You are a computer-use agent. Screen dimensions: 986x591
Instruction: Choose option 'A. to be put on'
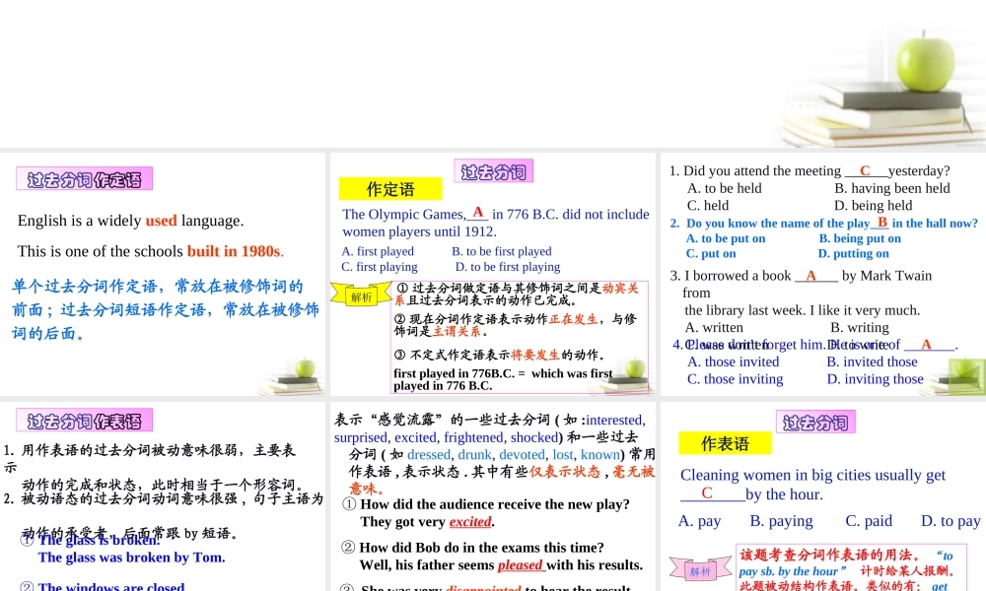(x=726, y=238)
